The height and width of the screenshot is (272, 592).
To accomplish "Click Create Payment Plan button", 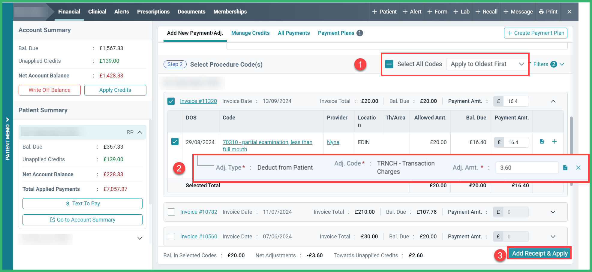I will click(x=536, y=33).
